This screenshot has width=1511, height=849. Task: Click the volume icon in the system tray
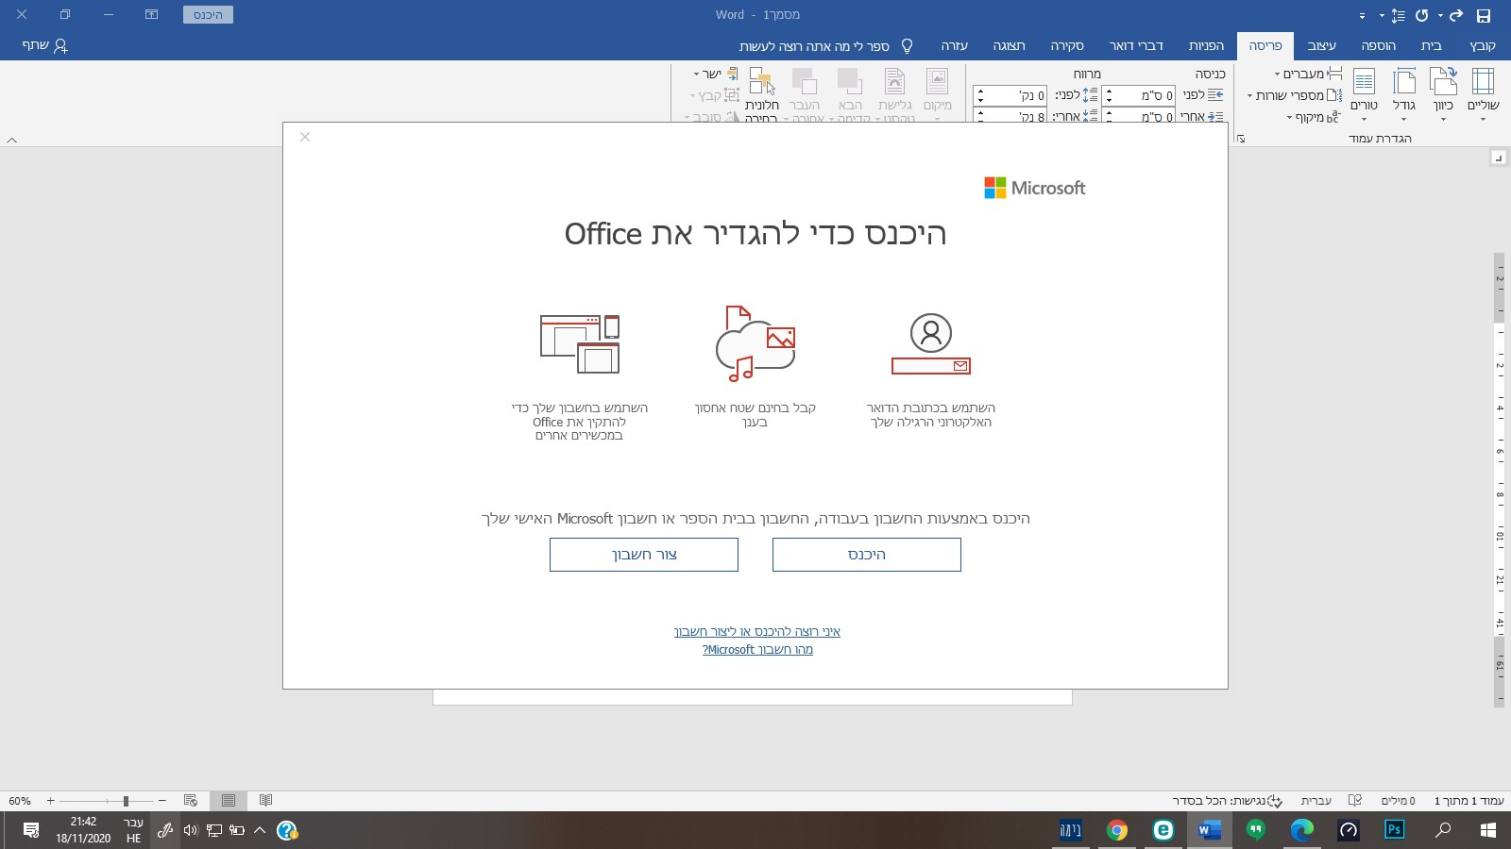point(190,830)
